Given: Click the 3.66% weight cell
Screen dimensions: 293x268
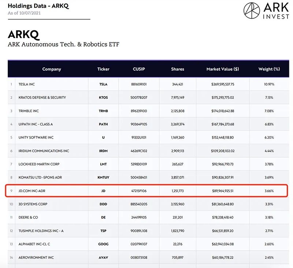Looking at the screenshot, I should [x=269, y=191].
